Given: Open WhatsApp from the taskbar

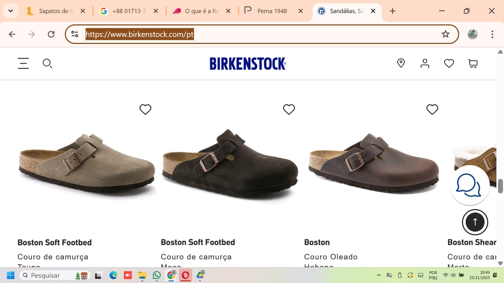Looking at the screenshot, I should coord(157,275).
